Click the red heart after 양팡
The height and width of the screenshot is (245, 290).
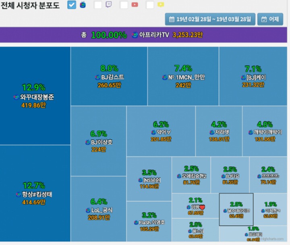(x=202, y=207)
